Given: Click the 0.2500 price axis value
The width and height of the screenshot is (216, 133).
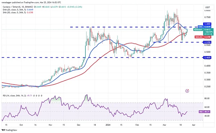Looking at the screenshot, I should click(207, 86).
